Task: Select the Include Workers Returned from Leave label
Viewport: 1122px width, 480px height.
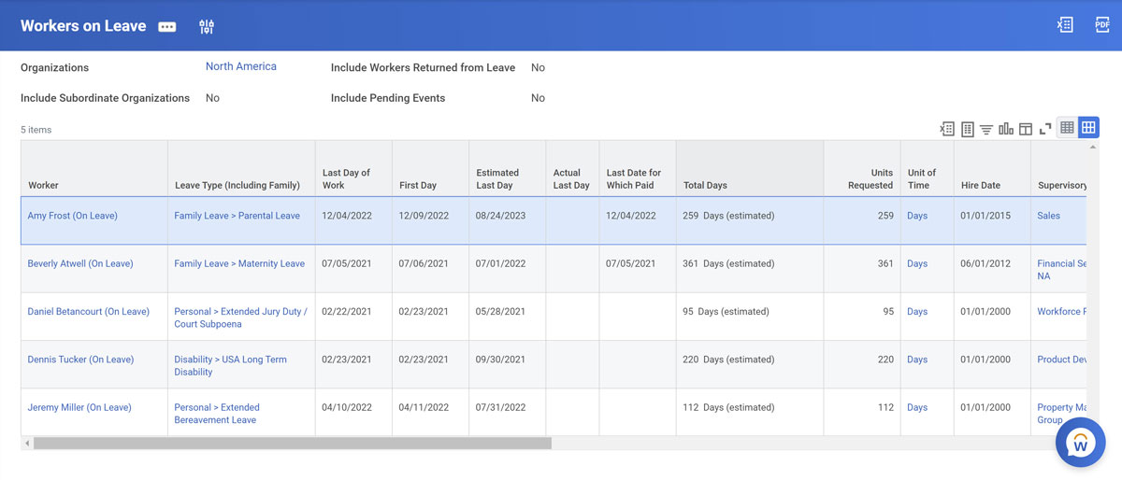Action: tap(423, 67)
